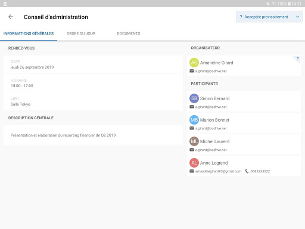Go back with the arrow icon
The height and width of the screenshot is (229, 305).
coord(11,17)
